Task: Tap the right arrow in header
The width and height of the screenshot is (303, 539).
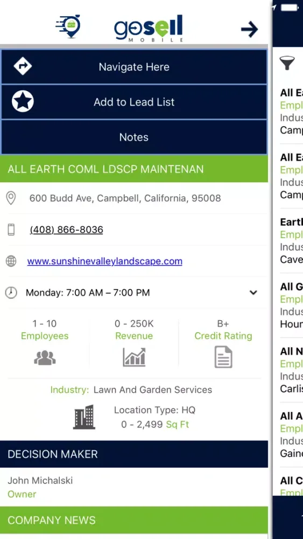Action: [x=250, y=29]
